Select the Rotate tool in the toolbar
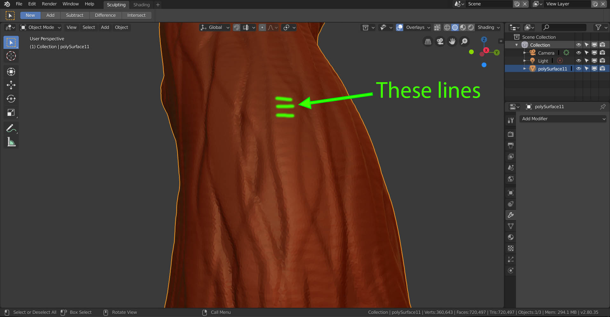 [11, 99]
